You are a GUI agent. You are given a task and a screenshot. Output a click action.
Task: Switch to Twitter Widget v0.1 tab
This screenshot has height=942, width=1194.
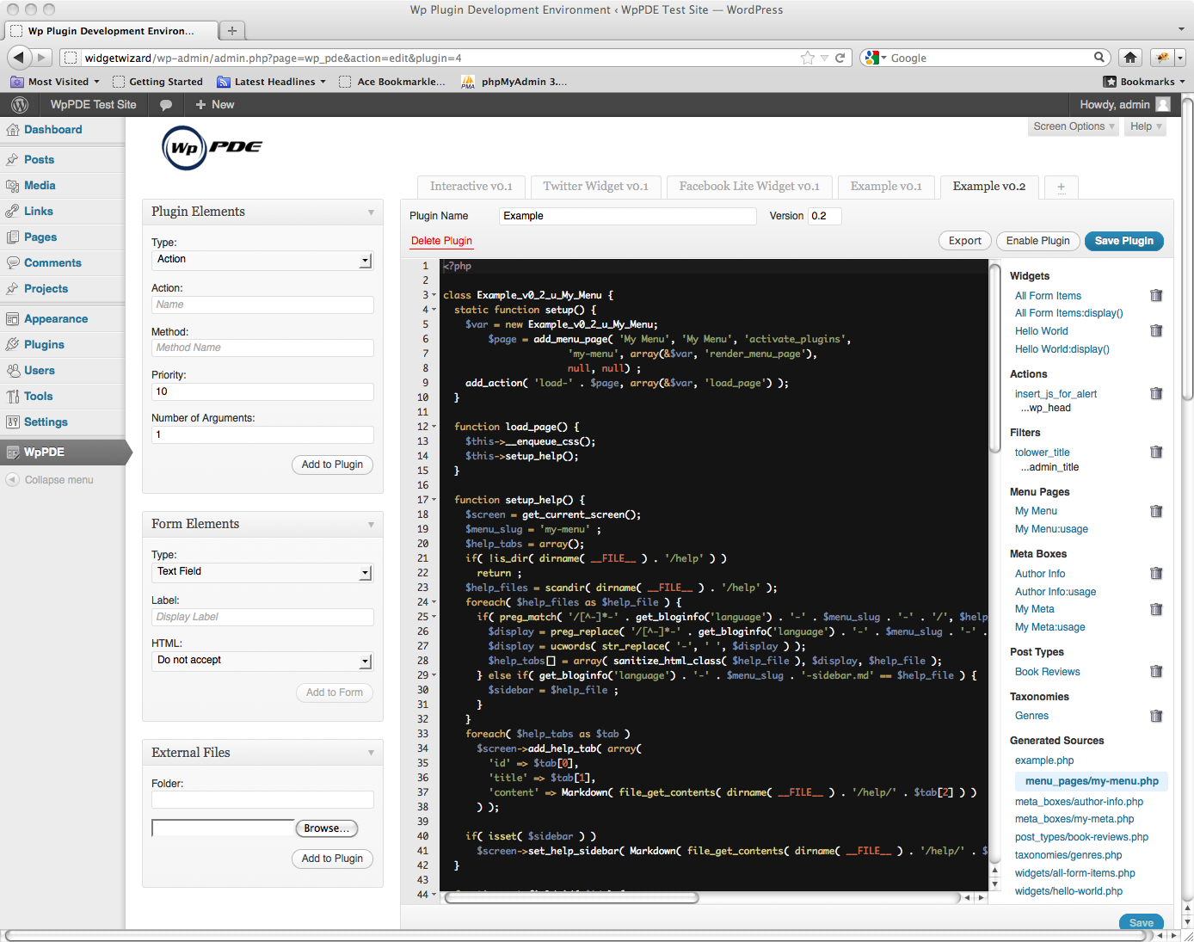click(595, 187)
